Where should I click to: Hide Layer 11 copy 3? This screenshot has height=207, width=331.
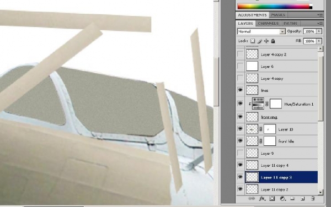coord(240,177)
